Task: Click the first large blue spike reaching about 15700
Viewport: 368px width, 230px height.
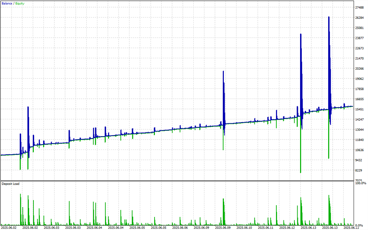Action: pos(28,107)
